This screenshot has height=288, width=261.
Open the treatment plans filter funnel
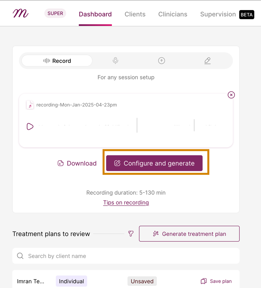pos(131,234)
